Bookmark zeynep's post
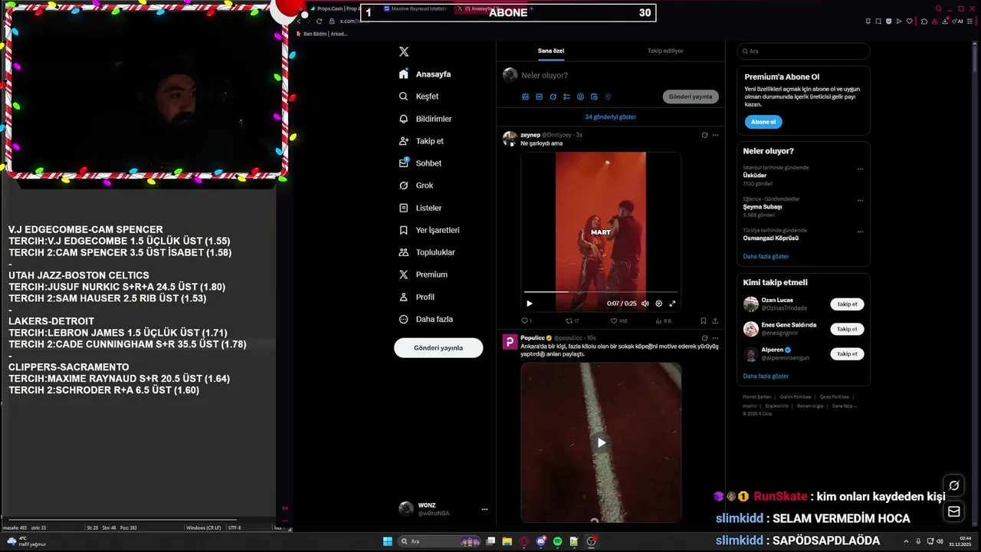This screenshot has height=552, width=981. [703, 321]
